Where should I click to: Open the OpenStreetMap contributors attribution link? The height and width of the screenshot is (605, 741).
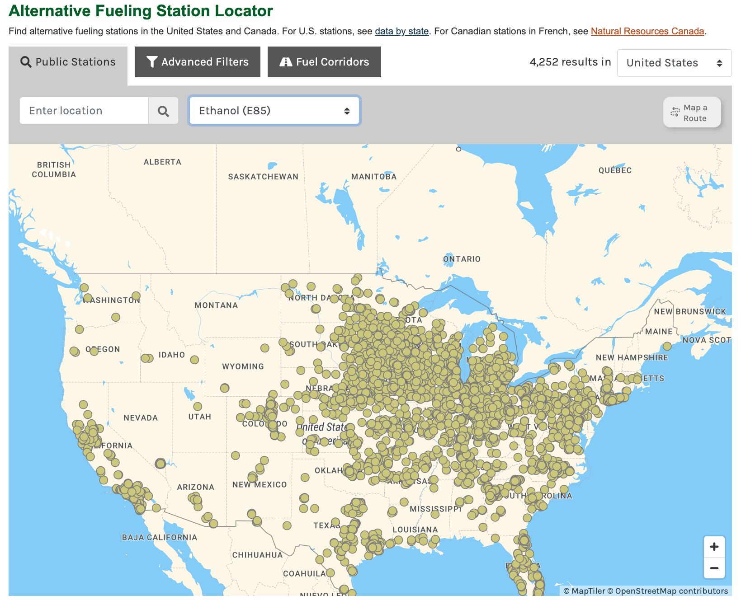pyautogui.click(x=671, y=591)
